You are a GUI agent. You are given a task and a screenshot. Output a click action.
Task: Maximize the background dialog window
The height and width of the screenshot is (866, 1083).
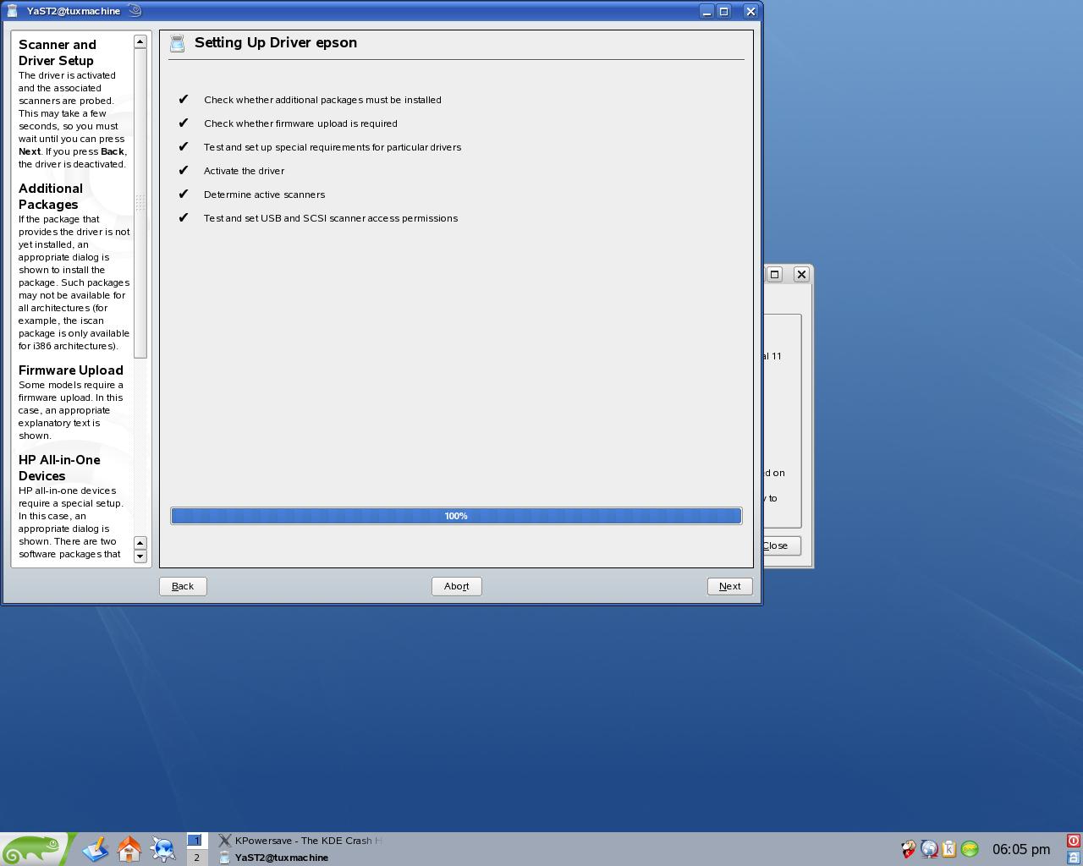(774, 274)
